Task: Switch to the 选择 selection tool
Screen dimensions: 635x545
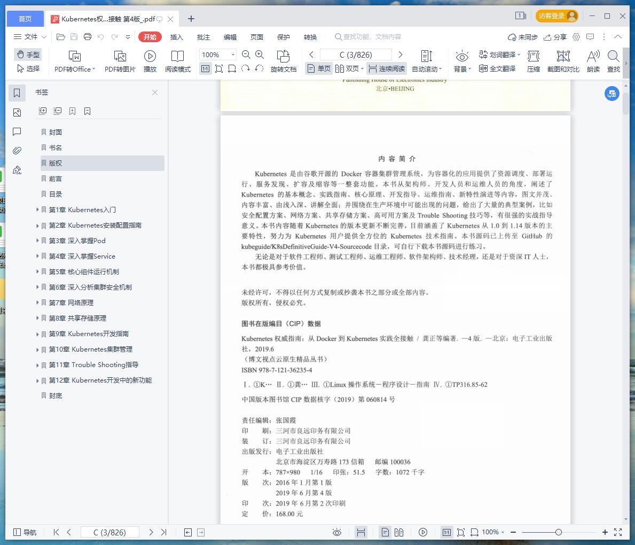Action: [28, 69]
